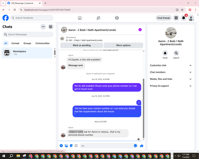Open new browser tab
Viewport: 199px width, 159px height.
(45, 3)
